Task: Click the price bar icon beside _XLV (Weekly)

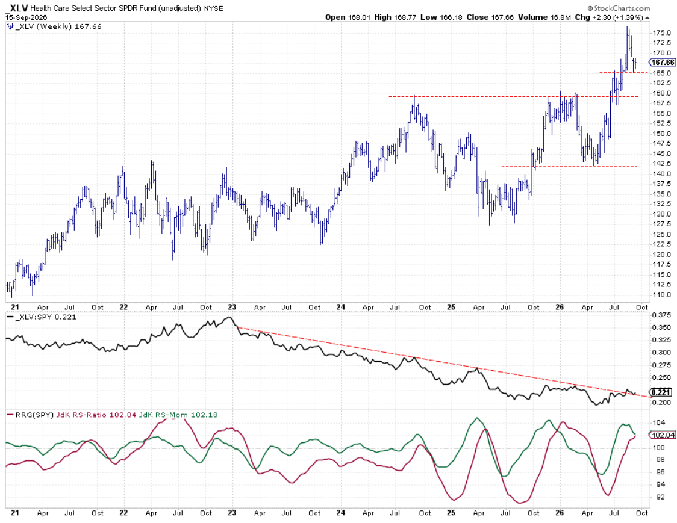Action: (10, 26)
